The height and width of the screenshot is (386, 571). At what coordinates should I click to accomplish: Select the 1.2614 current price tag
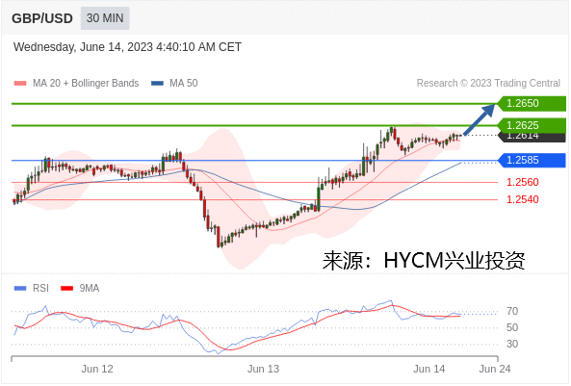532,137
